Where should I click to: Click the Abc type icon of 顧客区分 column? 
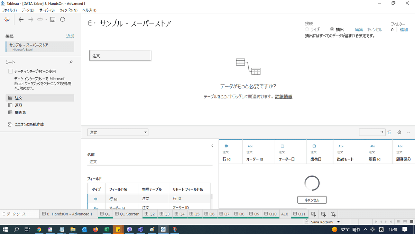pyautogui.click(x=400, y=146)
